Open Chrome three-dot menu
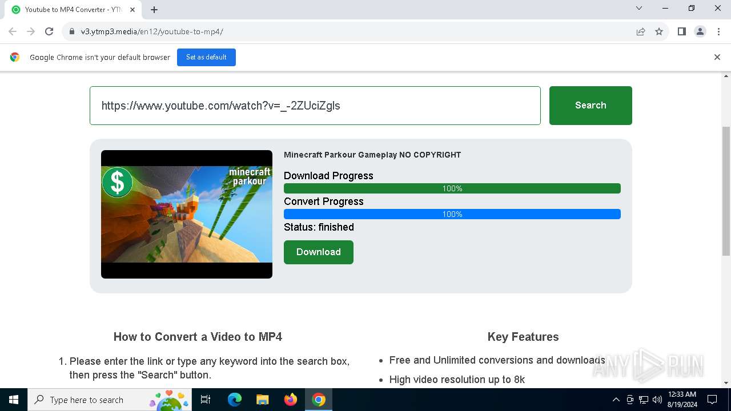The height and width of the screenshot is (411, 731). pos(718,31)
